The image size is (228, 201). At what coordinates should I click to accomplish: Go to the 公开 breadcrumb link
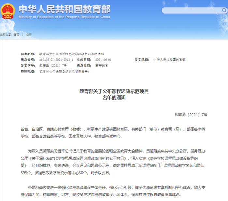click(29, 35)
